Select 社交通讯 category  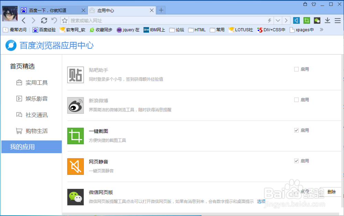32,115
